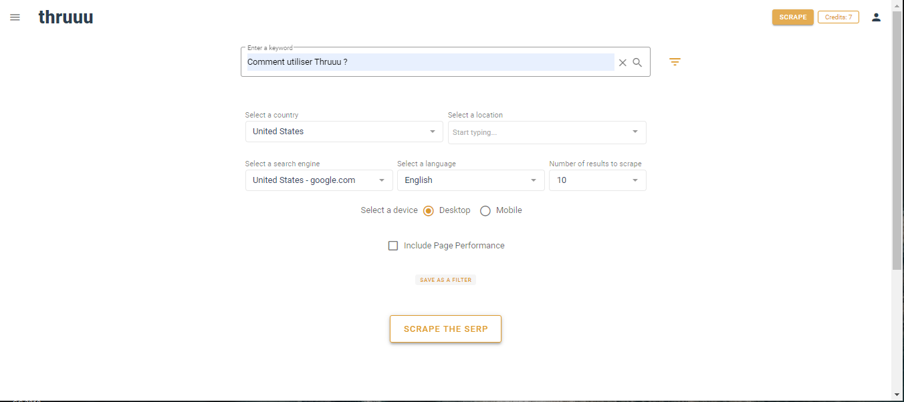Enable Include Page Performance checkbox

(393, 246)
